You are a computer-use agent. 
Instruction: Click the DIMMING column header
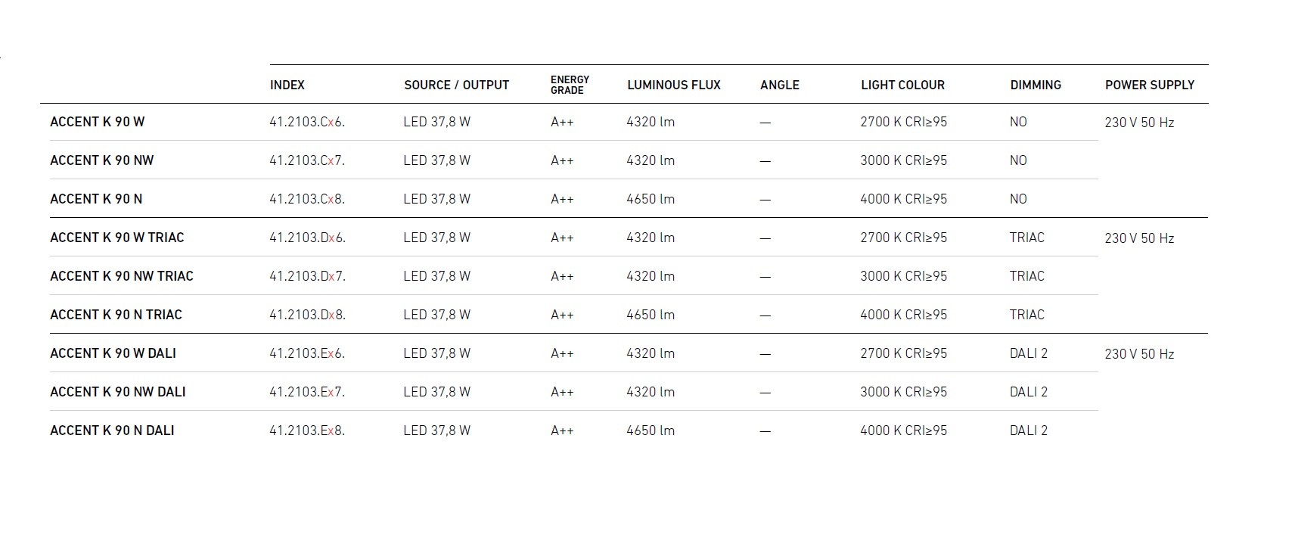tap(1036, 85)
